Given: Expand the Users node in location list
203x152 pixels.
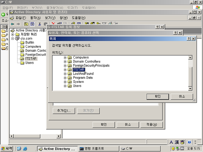Looking at the screenshot, I should pyautogui.click(x=65, y=86).
